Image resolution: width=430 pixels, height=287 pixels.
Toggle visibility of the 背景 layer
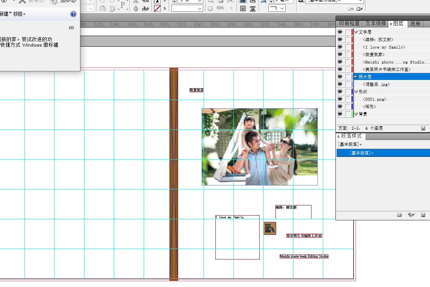click(x=340, y=114)
